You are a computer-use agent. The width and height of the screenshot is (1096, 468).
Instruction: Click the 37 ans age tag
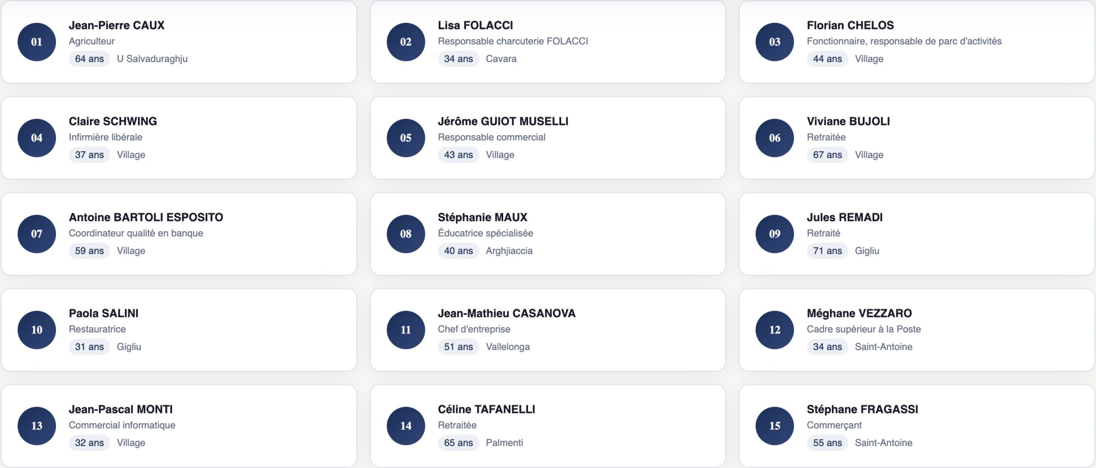(90, 155)
